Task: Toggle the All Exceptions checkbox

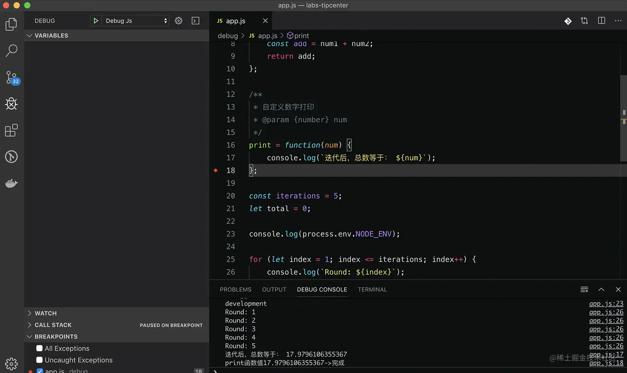Action: tap(39, 348)
